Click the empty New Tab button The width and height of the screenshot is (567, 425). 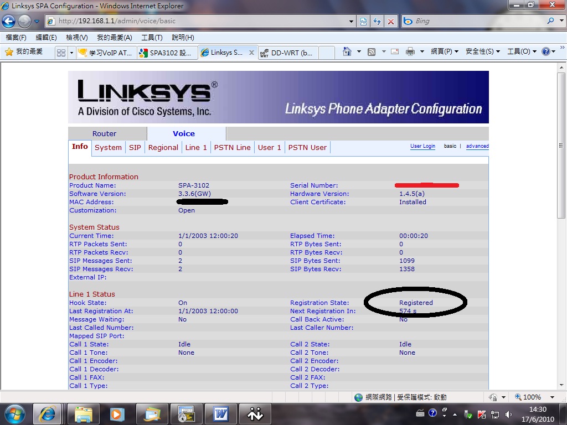[x=327, y=53]
